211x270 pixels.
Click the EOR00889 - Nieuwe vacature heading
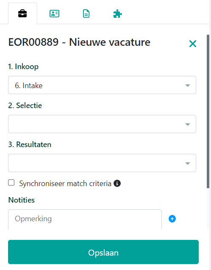pos(79,42)
